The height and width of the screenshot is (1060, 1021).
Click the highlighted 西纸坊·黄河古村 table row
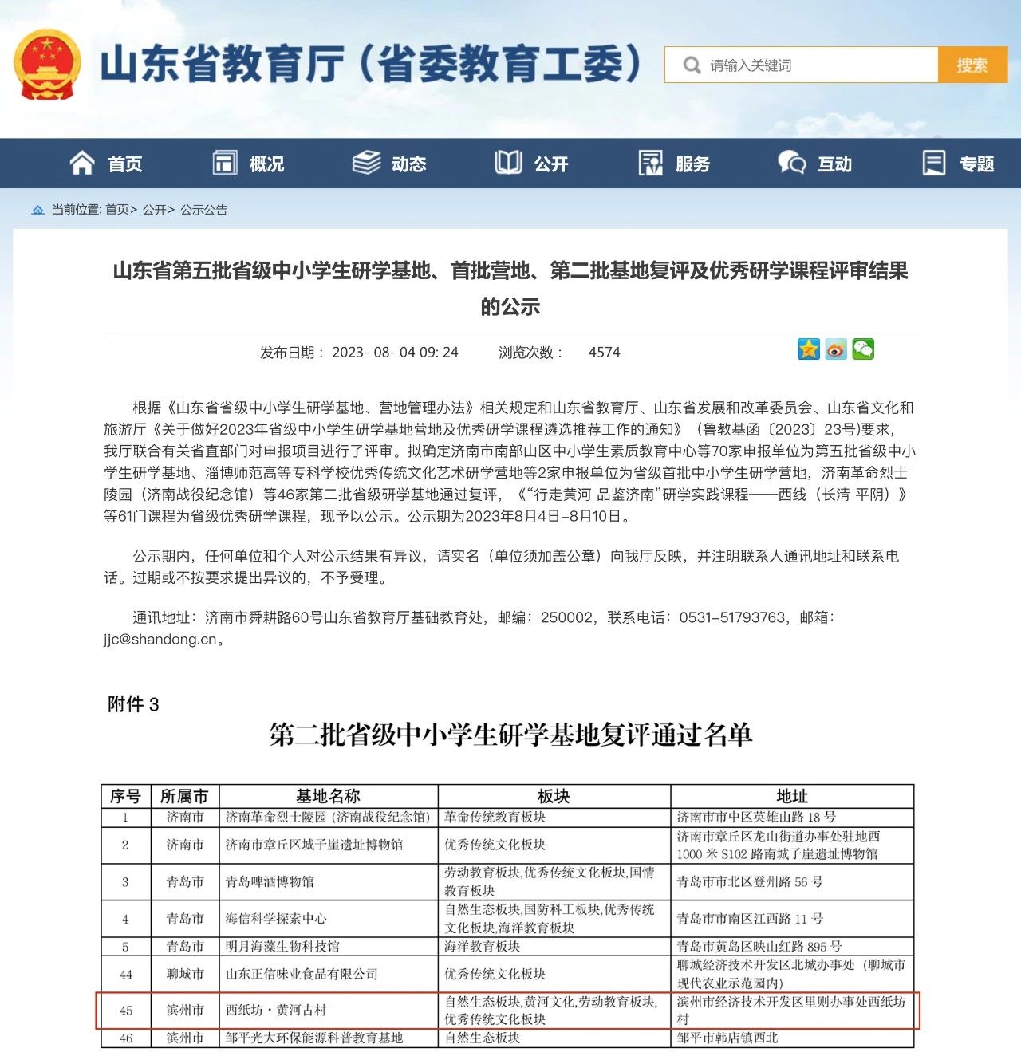click(x=507, y=1011)
